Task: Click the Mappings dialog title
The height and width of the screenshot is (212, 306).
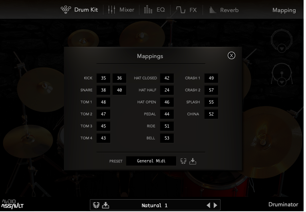Action: coord(150,56)
